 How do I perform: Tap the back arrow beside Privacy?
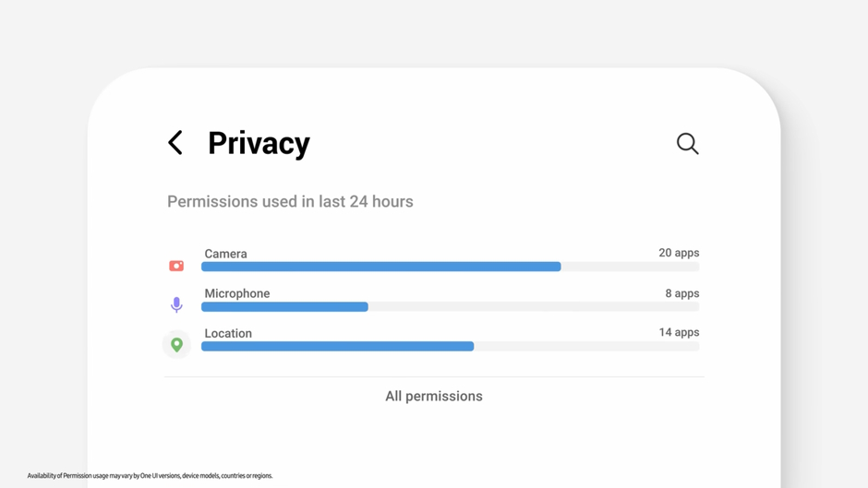click(175, 143)
